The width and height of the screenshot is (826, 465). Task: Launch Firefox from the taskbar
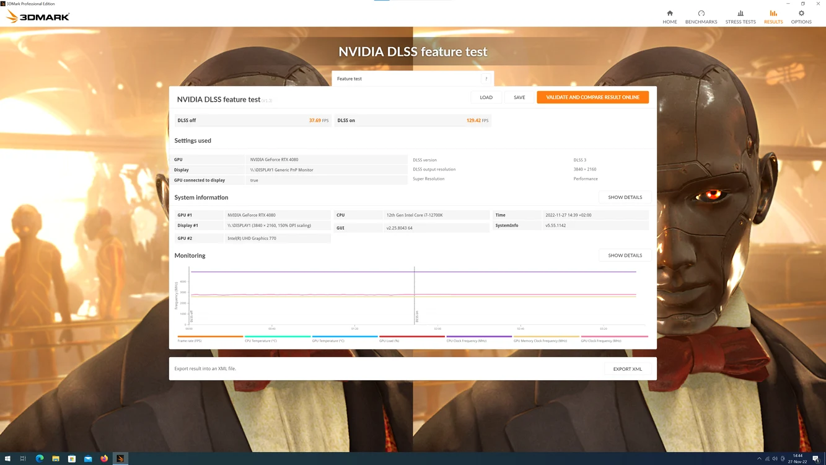tap(104, 459)
